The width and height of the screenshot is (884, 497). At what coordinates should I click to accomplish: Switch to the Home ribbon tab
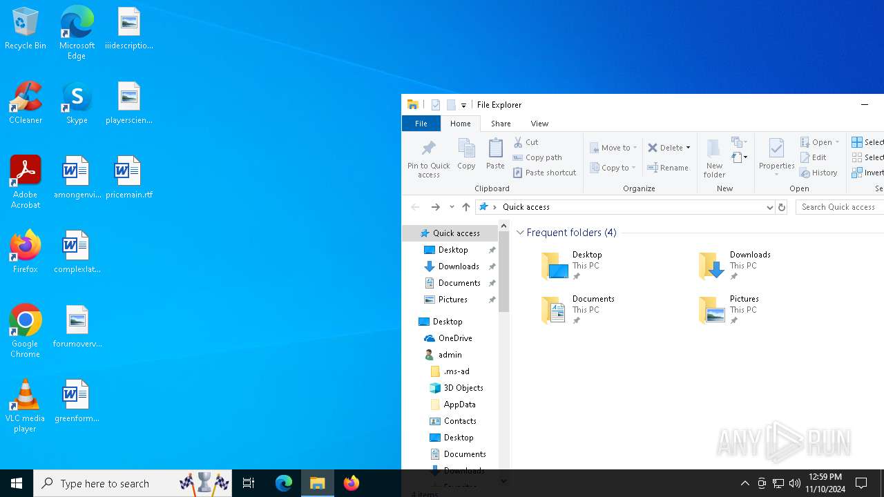pos(460,124)
